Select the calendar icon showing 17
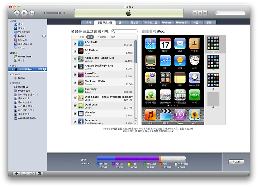 (165, 44)
